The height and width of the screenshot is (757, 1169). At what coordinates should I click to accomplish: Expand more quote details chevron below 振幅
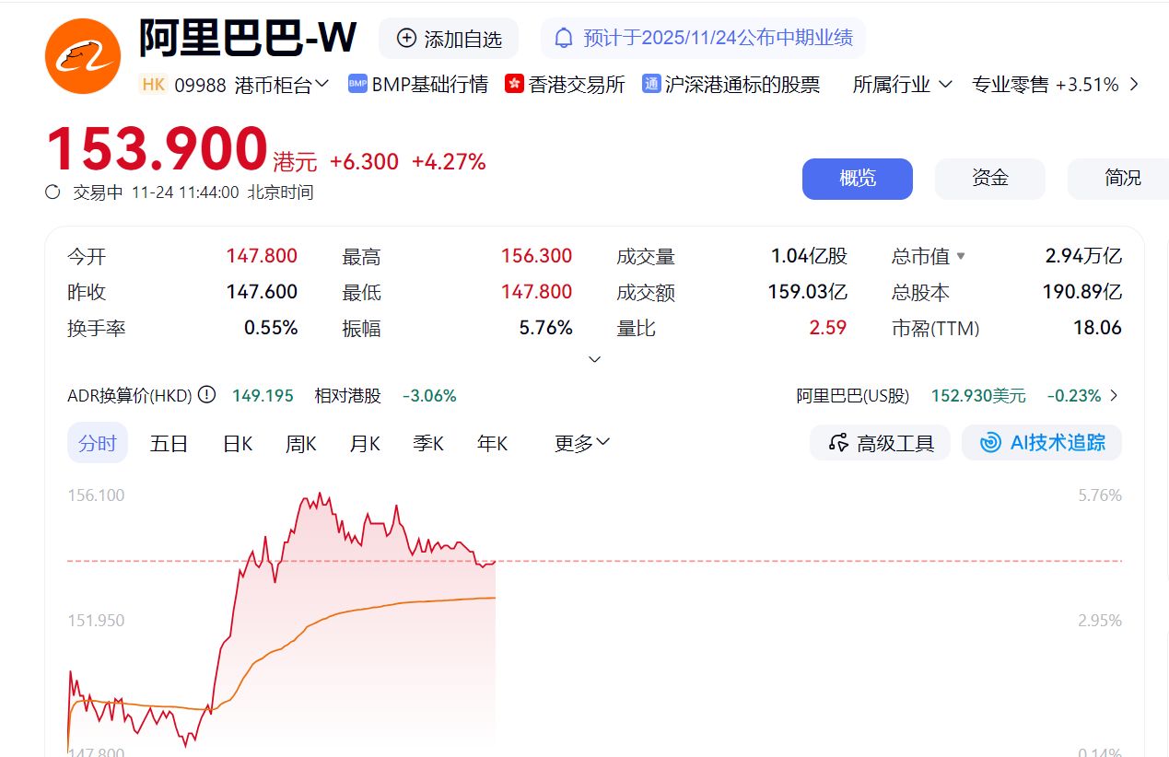coord(594,359)
